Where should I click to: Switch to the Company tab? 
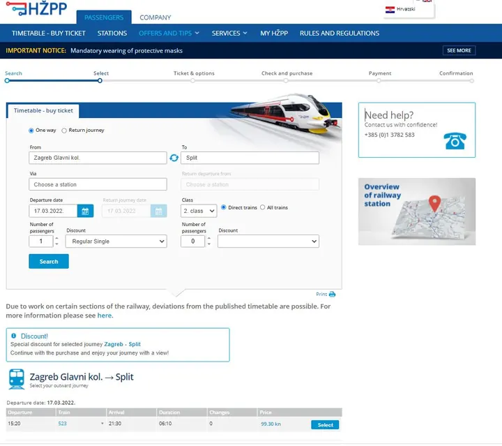[155, 17]
